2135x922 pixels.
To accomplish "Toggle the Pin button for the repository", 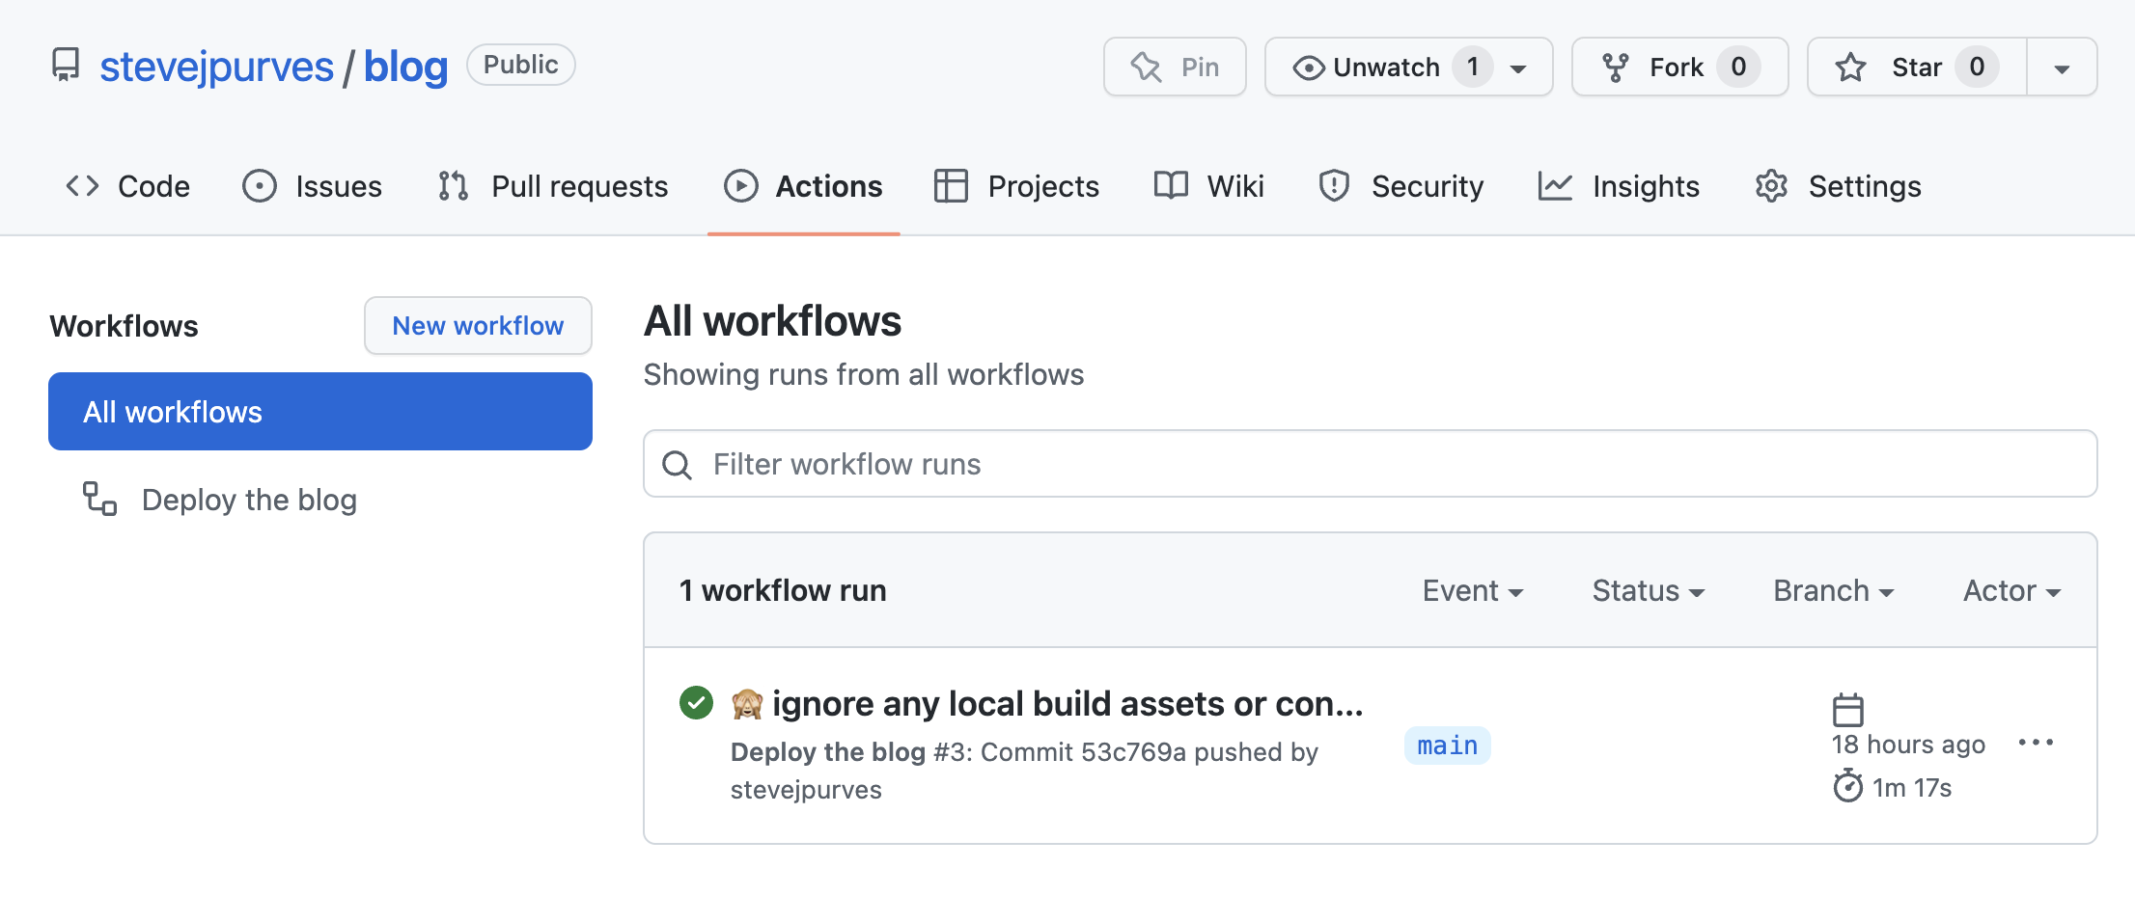I will tap(1175, 67).
